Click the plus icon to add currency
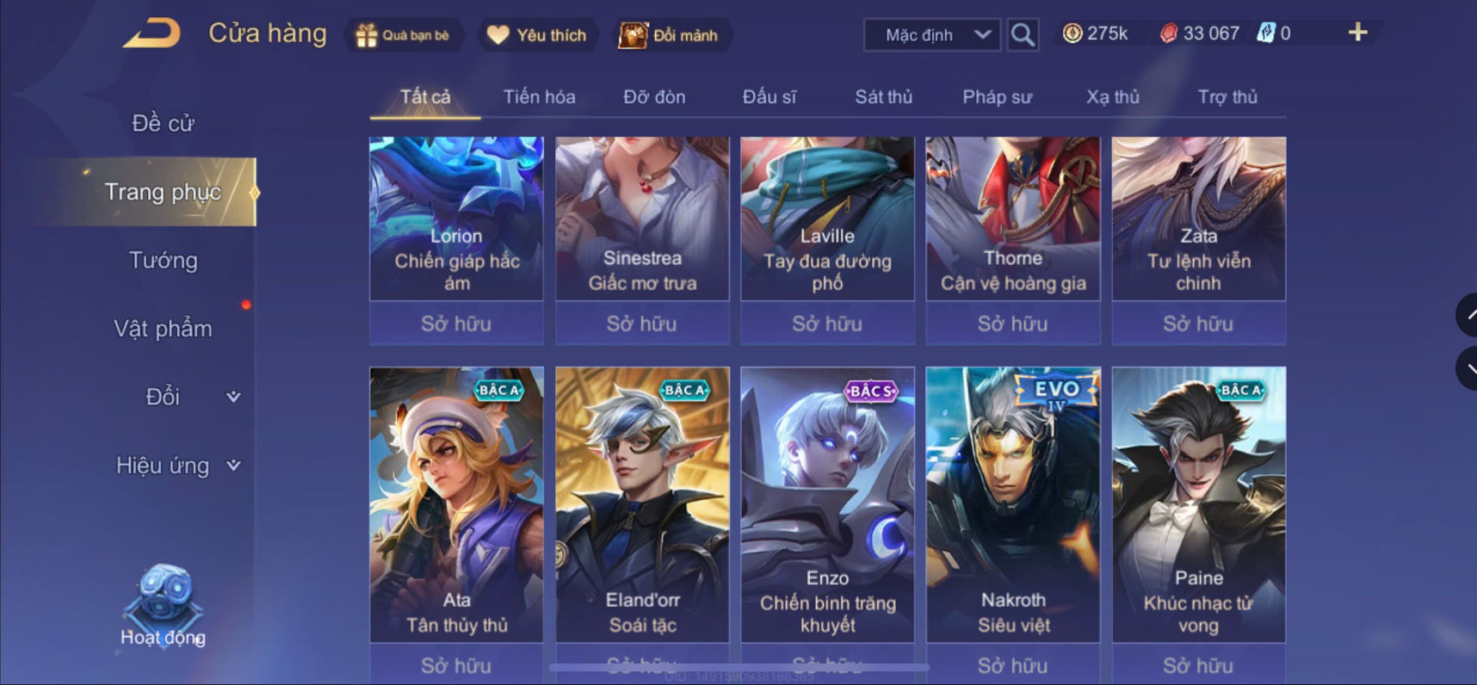This screenshot has width=1477, height=685. tap(1357, 33)
